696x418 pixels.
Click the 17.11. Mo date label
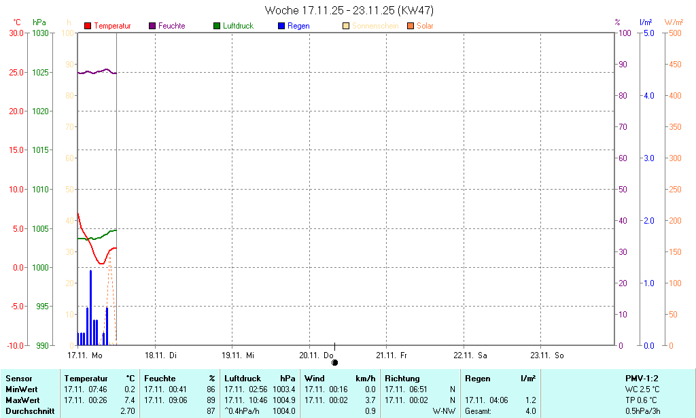pos(85,355)
